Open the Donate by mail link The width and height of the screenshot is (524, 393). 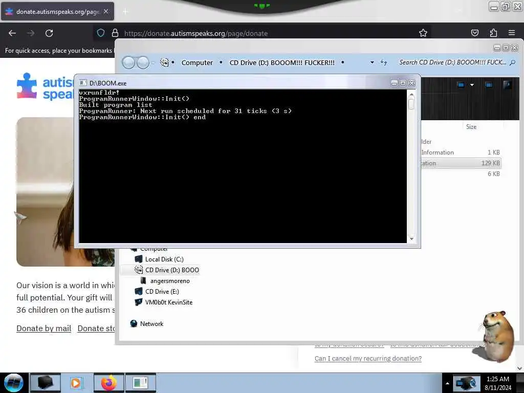click(44, 329)
